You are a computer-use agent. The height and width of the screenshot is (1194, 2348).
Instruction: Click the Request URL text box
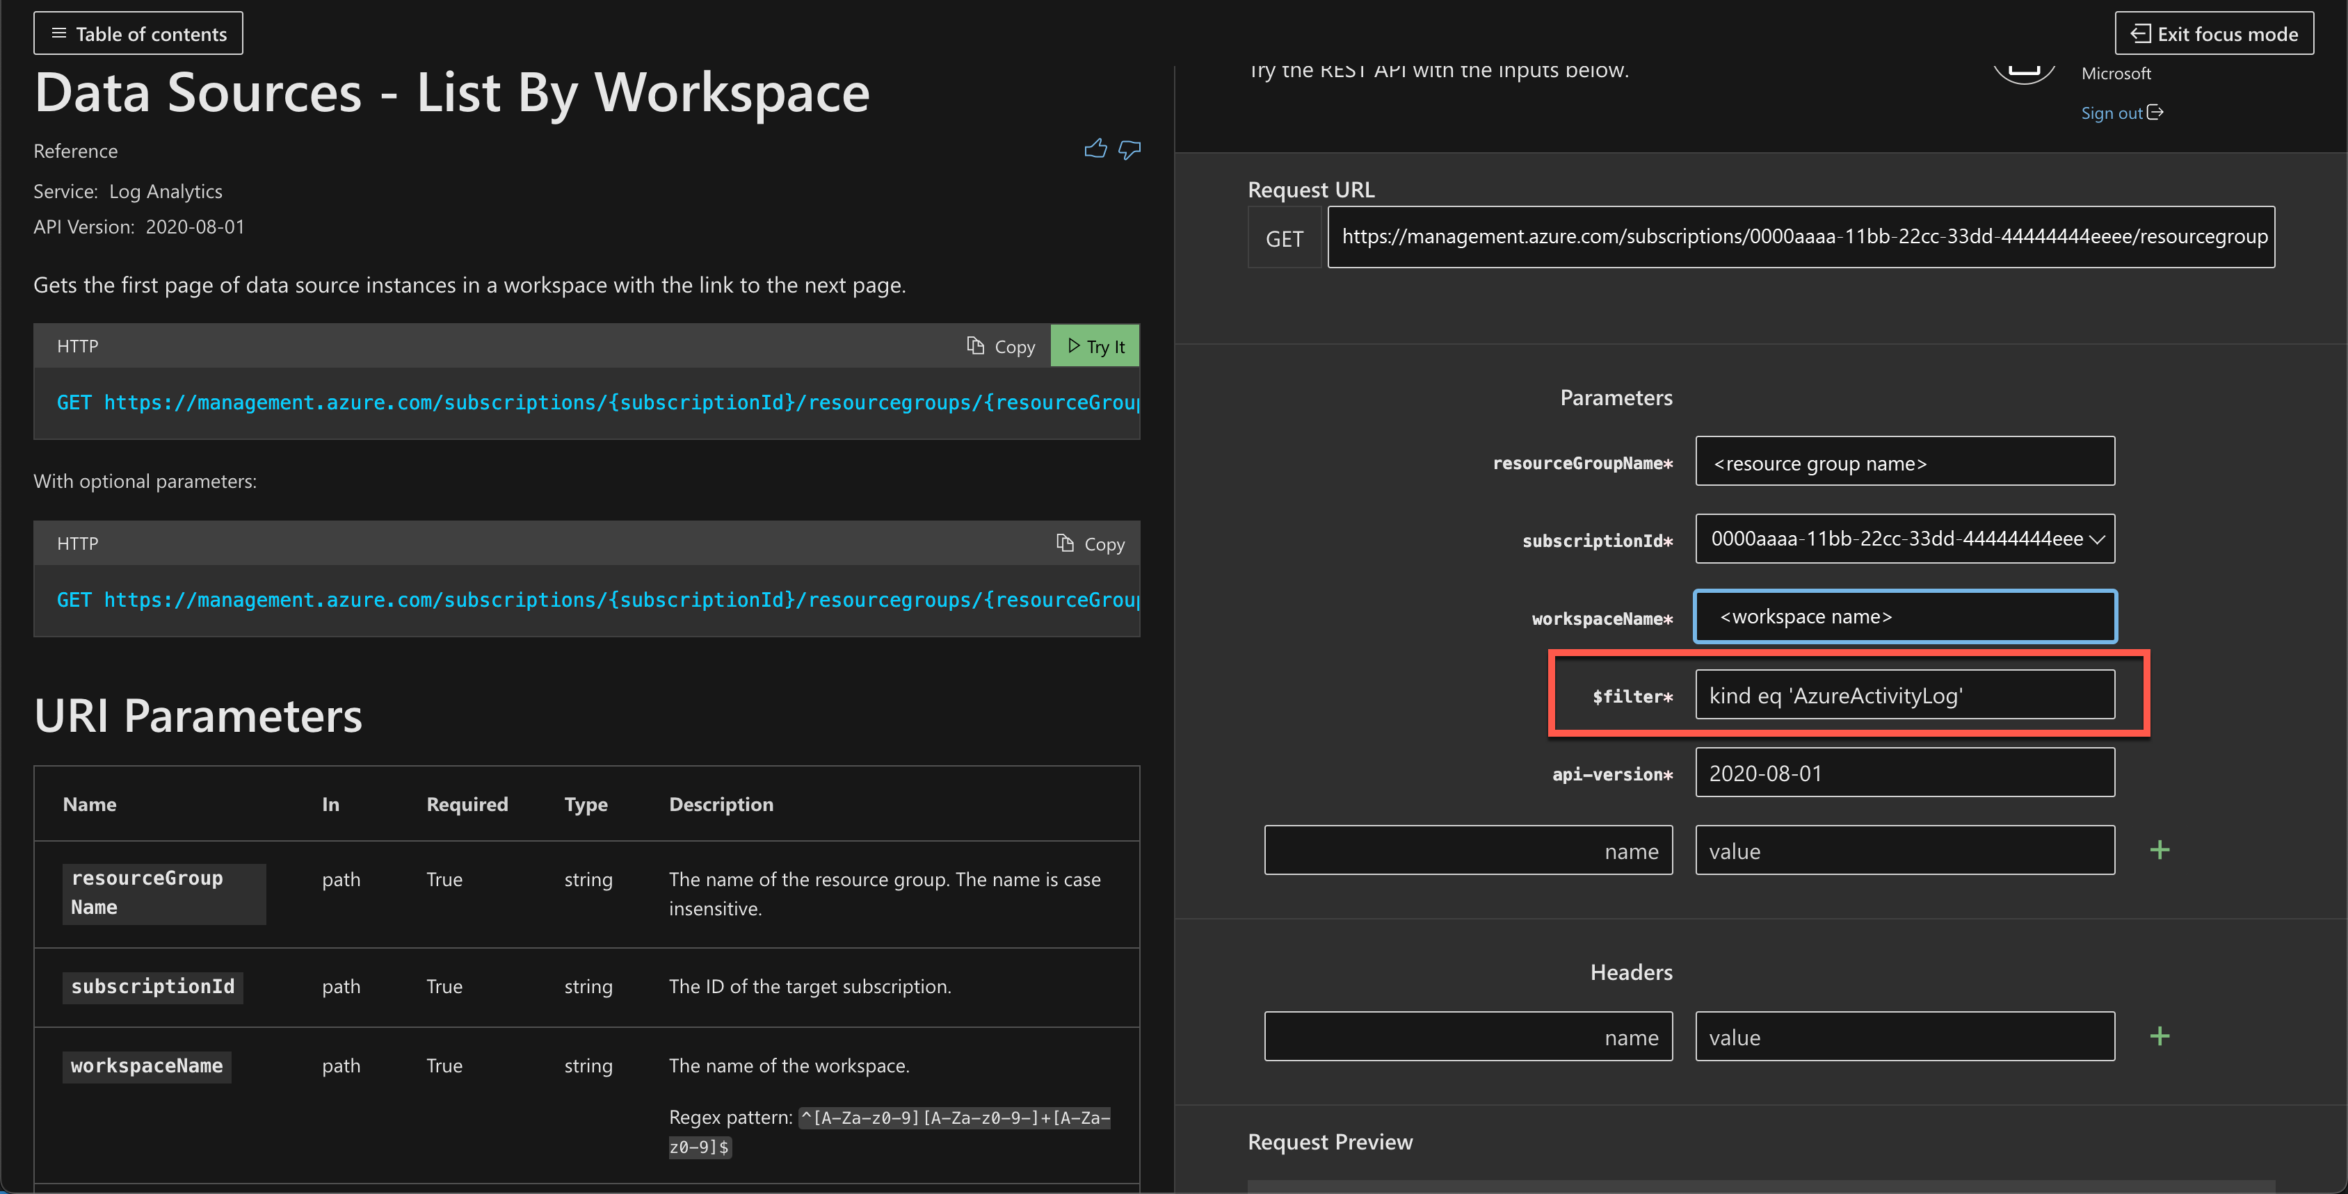coord(1800,237)
